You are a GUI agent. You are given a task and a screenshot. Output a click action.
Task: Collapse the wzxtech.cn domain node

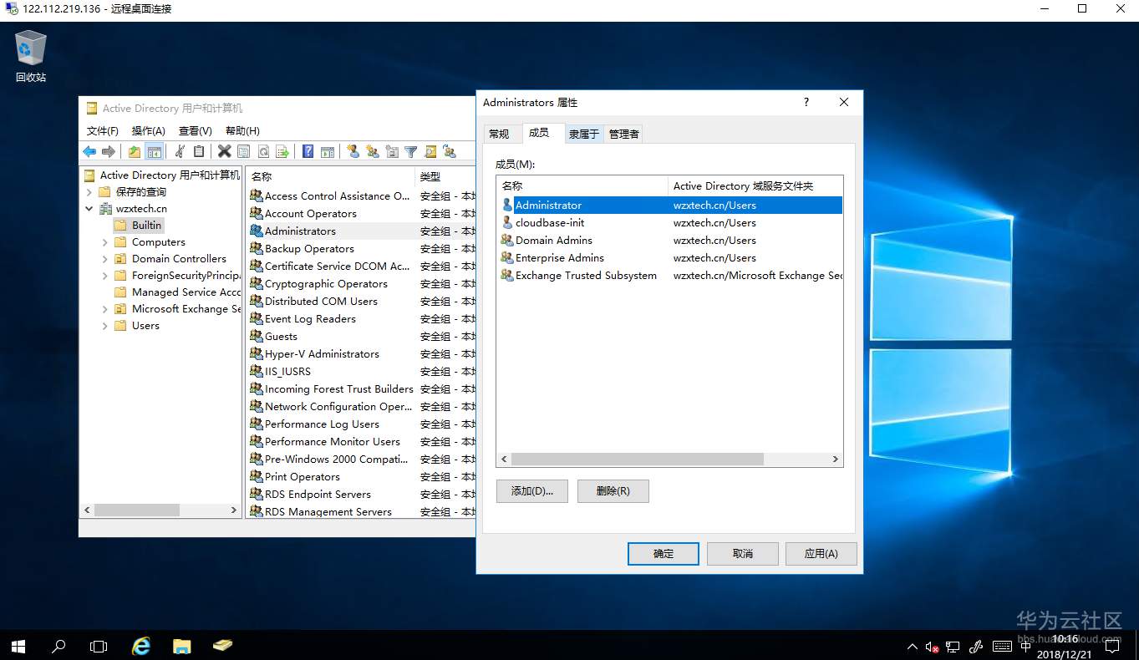coord(89,209)
